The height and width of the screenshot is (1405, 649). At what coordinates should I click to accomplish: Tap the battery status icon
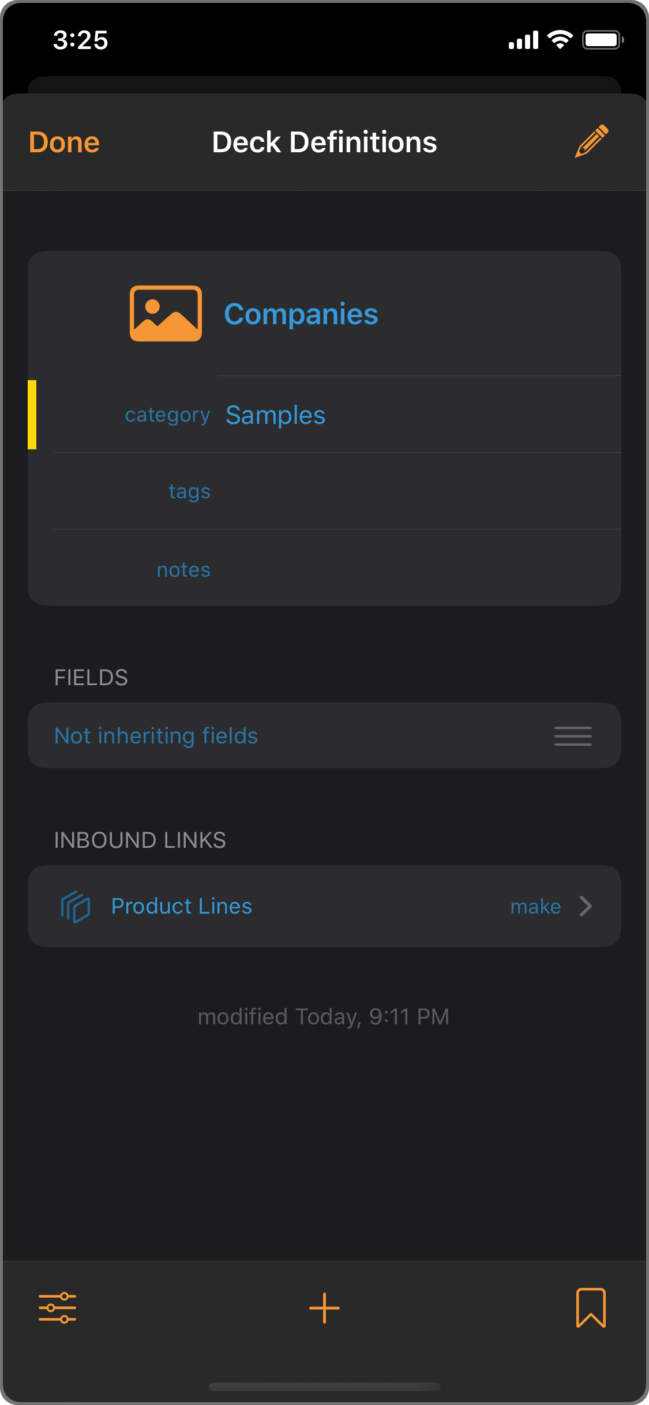603,40
